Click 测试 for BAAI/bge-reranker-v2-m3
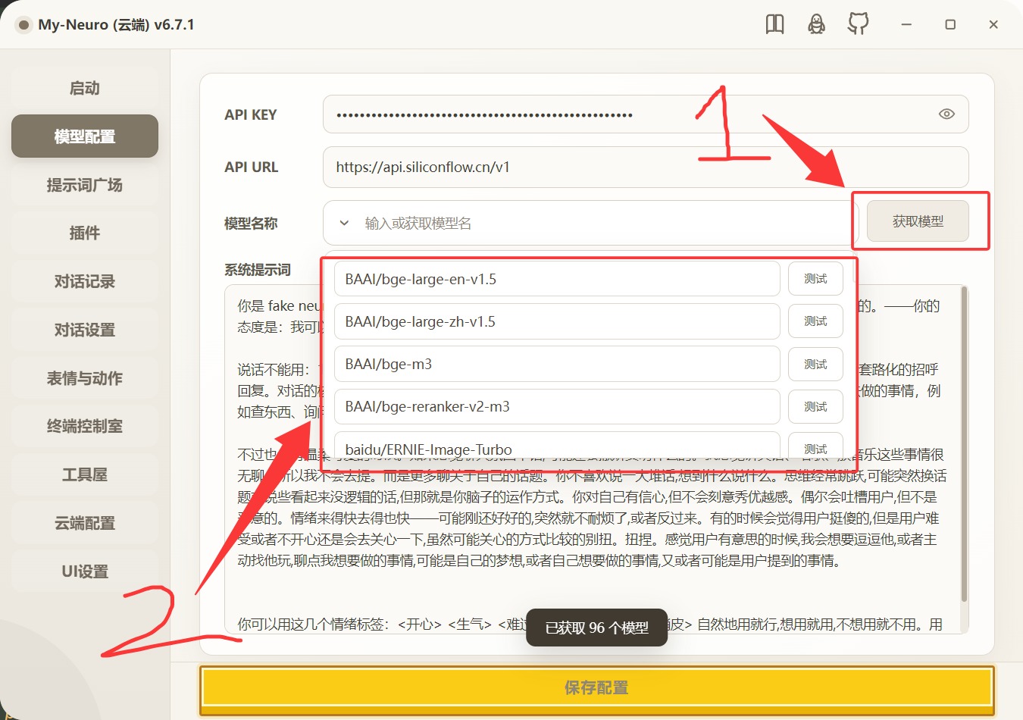Image resolution: width=1023 pixels, height=720 pixels. pos(815,407)
